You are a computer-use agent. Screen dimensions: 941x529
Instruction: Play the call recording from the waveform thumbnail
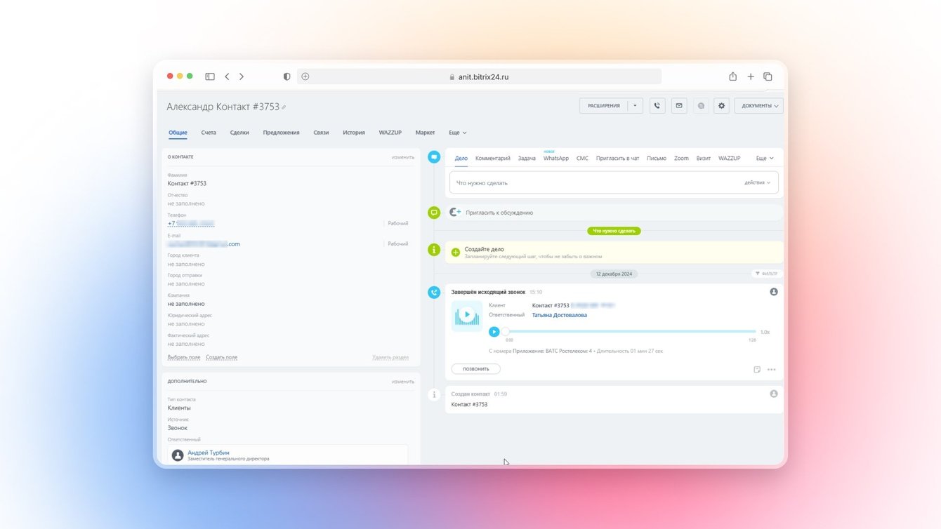467,316
